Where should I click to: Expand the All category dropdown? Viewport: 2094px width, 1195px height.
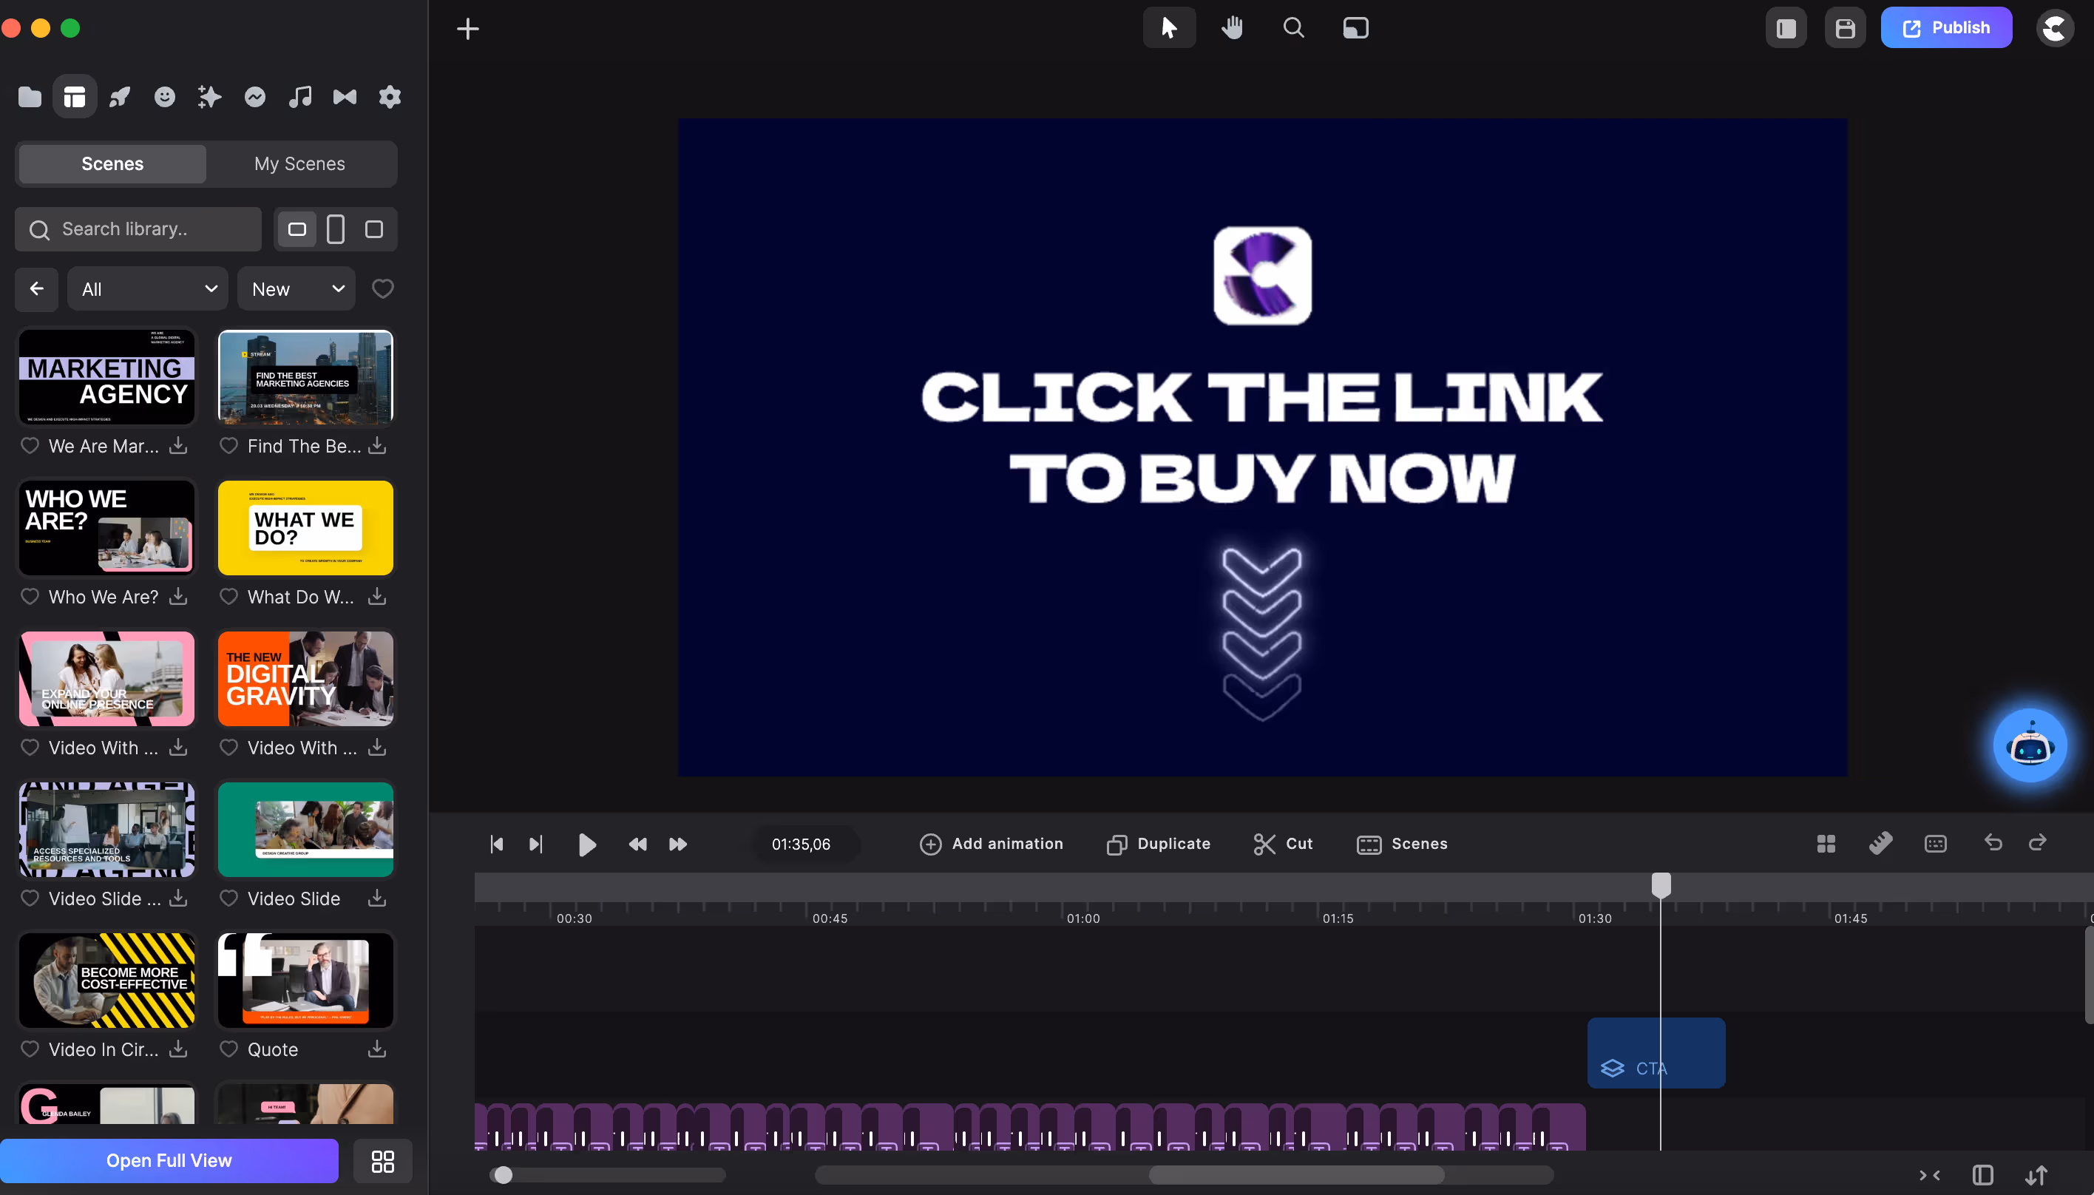[x=148, y=289]
